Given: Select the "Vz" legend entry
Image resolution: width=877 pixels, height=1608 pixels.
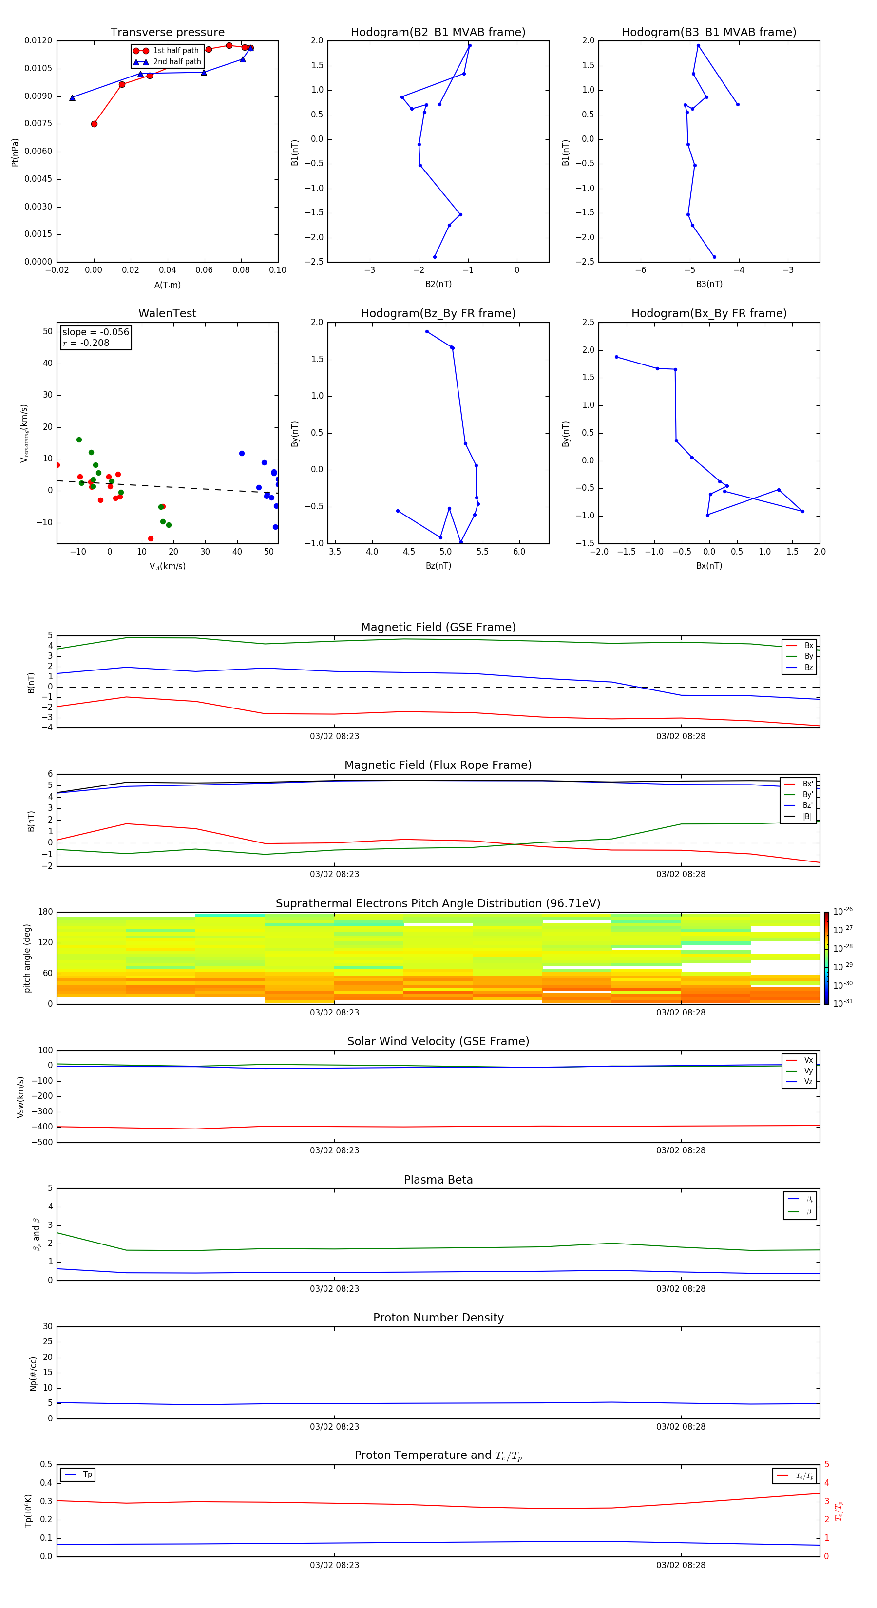Looking at the screenshot, I should 800,1082.
